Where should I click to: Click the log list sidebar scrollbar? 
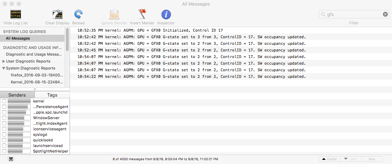pos(67,39)
